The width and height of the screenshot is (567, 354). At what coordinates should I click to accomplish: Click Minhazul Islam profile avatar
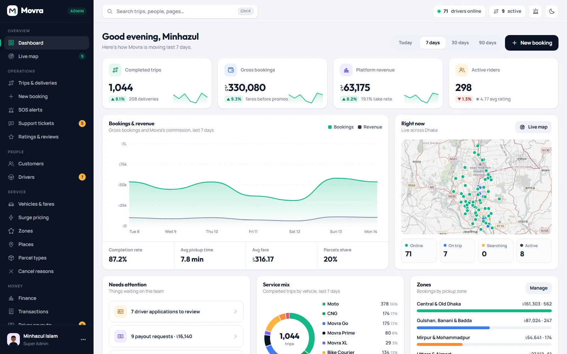coord(13,339)
